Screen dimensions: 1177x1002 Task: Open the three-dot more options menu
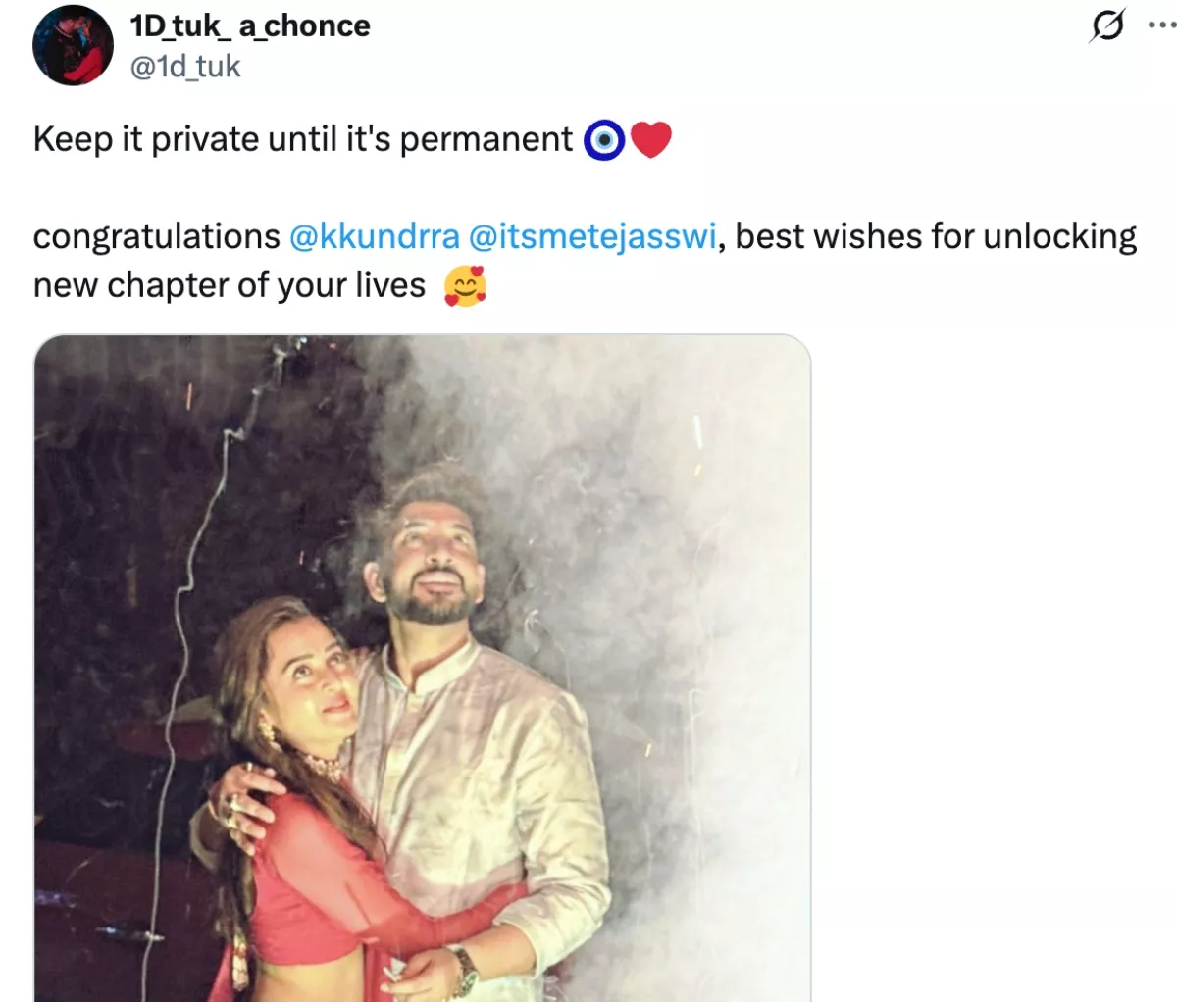point(1163,26)
